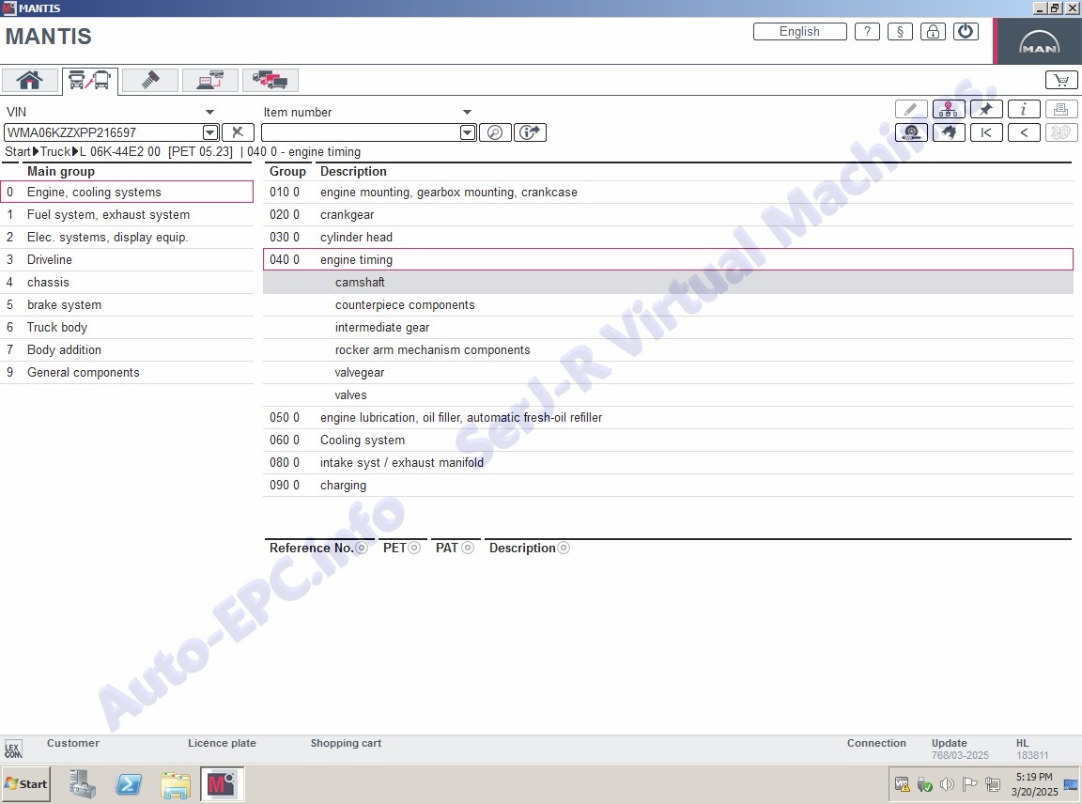
Task: Jump to first with the |< button
Action: tap(986, 131)
